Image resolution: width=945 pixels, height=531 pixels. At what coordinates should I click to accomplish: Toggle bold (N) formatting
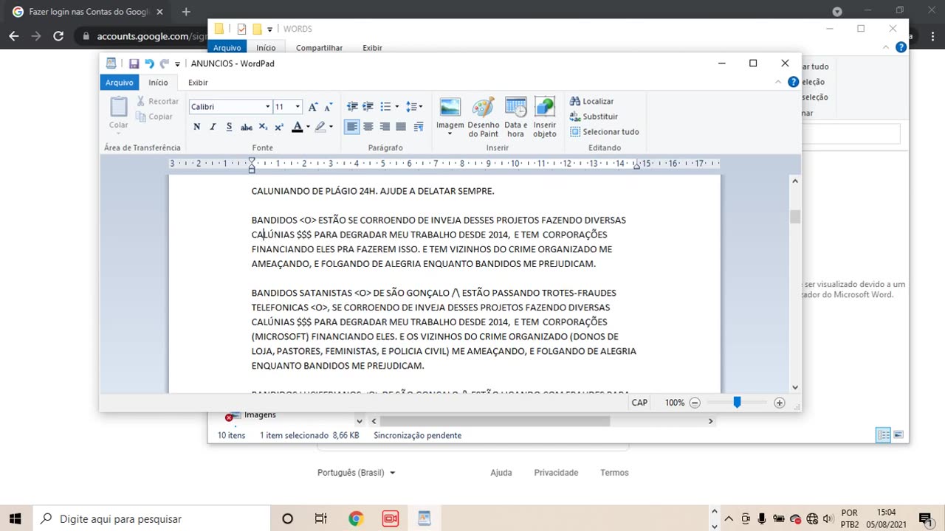[197, 127]
